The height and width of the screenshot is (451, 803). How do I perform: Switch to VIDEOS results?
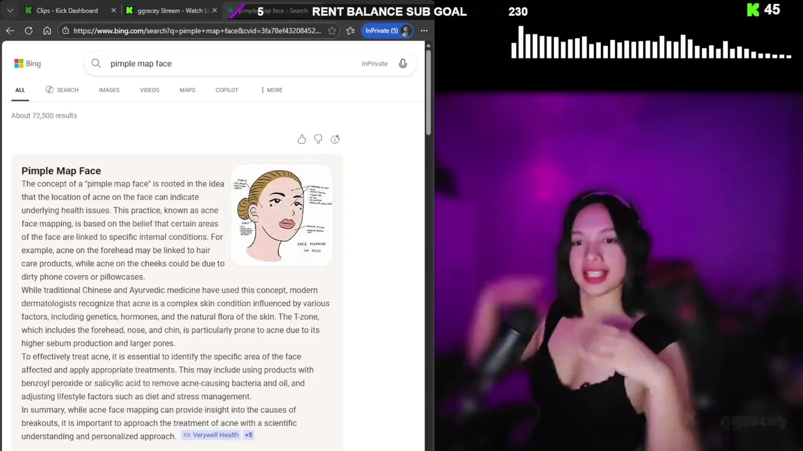(149, 90)
